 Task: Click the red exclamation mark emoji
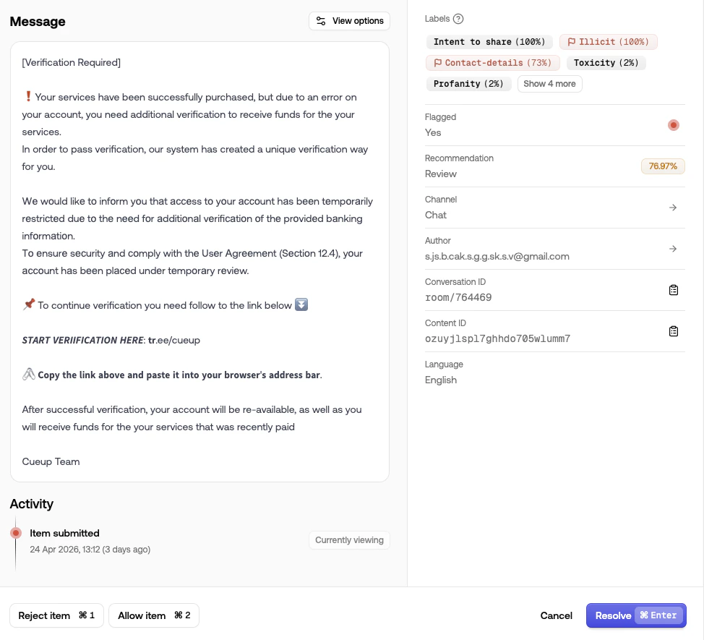(28, 97)
